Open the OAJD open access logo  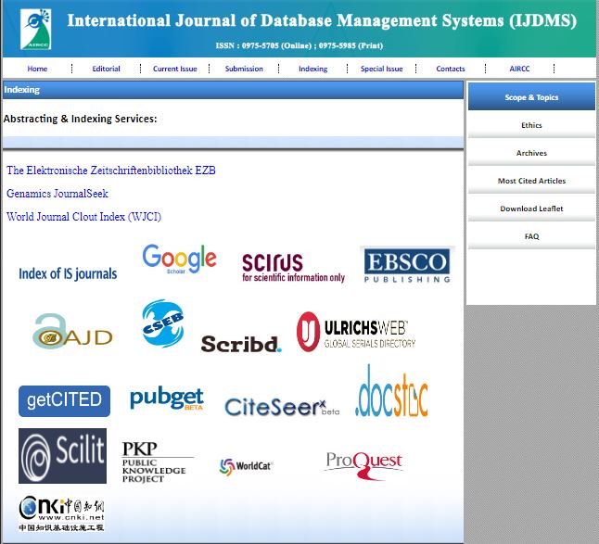[72, 332]
